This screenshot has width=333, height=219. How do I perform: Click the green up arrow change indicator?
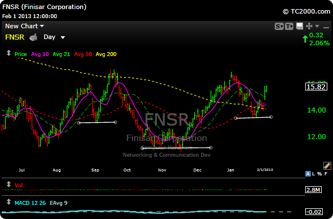(305, 39)
